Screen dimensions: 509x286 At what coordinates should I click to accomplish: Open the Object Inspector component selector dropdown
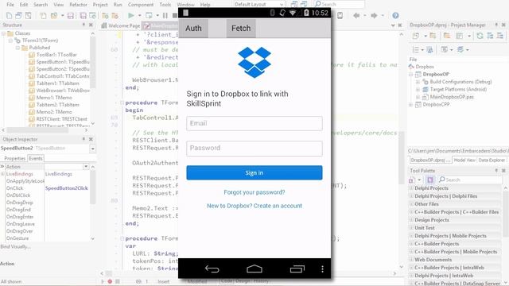pos(92,149)
